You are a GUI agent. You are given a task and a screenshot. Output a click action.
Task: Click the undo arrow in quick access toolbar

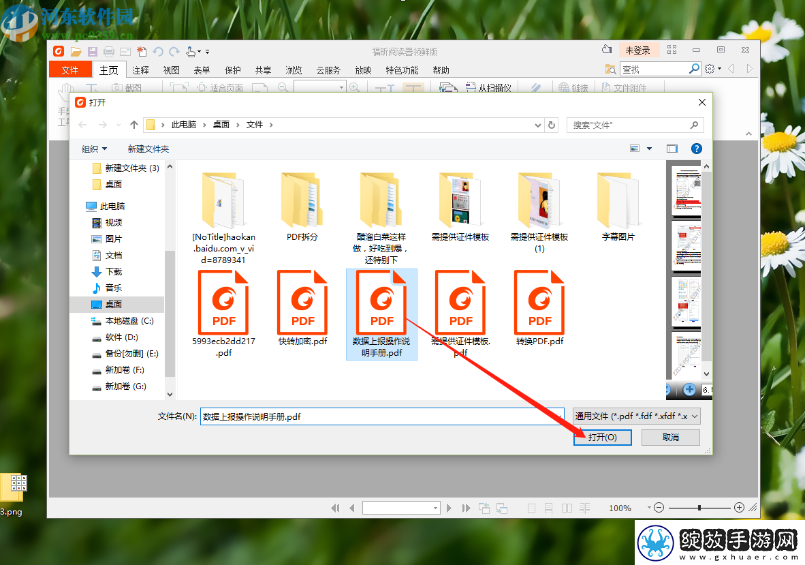158,51
